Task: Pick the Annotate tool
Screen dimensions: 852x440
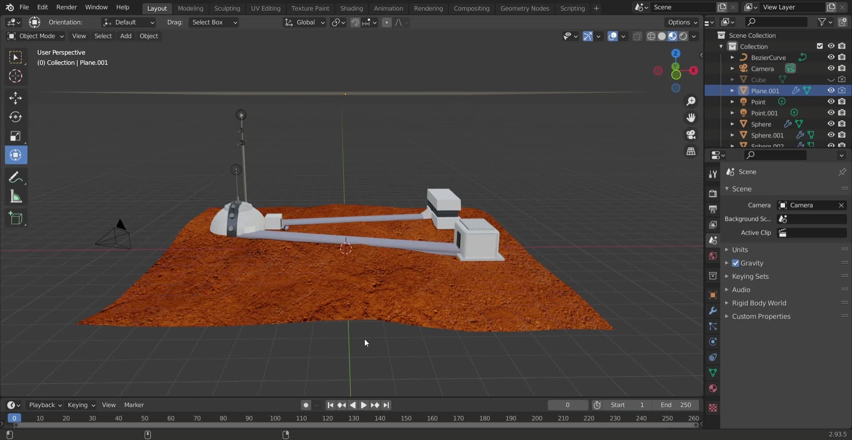Action: click(x=16, y=177)
